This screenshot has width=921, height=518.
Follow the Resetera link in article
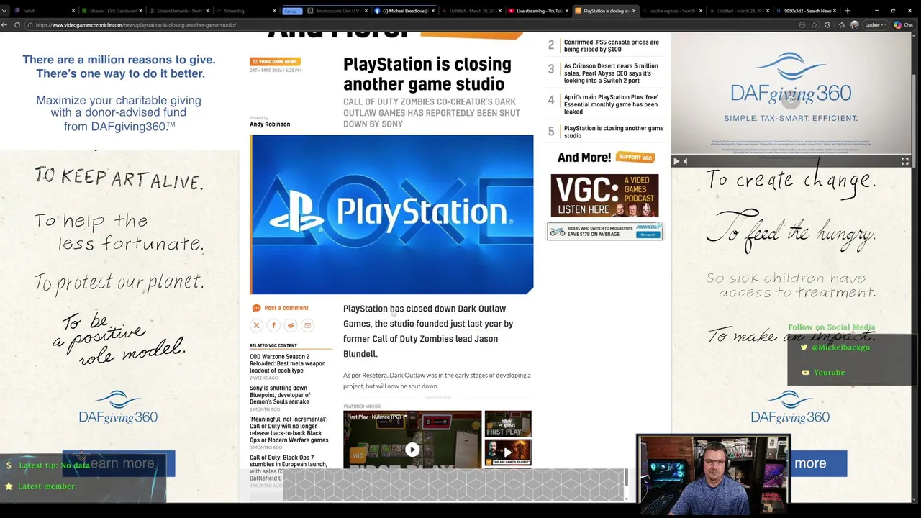click(x=374, y=375)
